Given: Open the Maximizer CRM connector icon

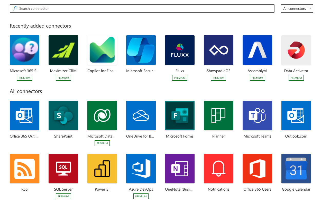Looking at the screenshot, I should point(63,50).
